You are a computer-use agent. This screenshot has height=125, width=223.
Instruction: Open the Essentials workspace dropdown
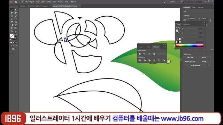[173, 2]
